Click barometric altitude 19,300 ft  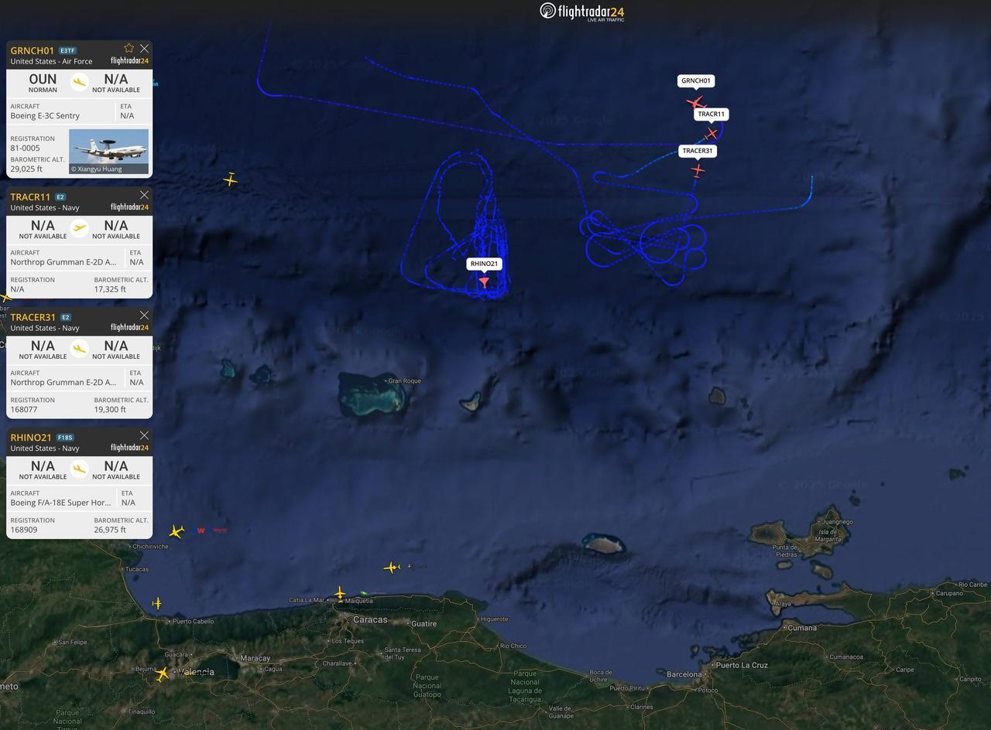(x=110, y=409)
